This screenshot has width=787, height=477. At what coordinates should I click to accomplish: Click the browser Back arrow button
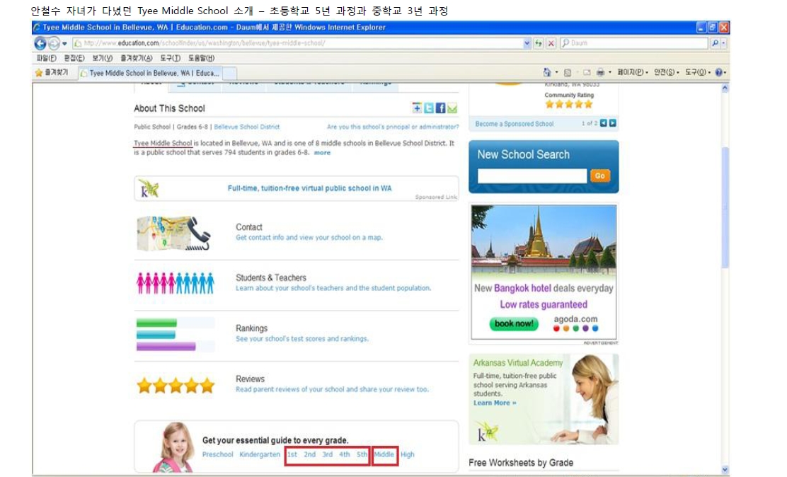click(x=40, y=43)
